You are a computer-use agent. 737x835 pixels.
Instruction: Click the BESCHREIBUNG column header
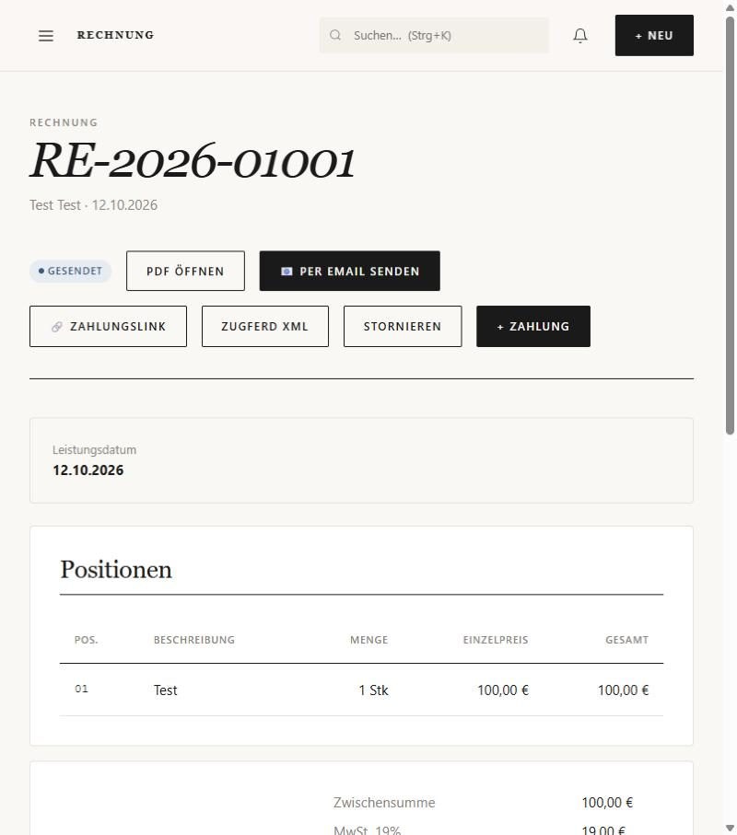click(194, 640)
